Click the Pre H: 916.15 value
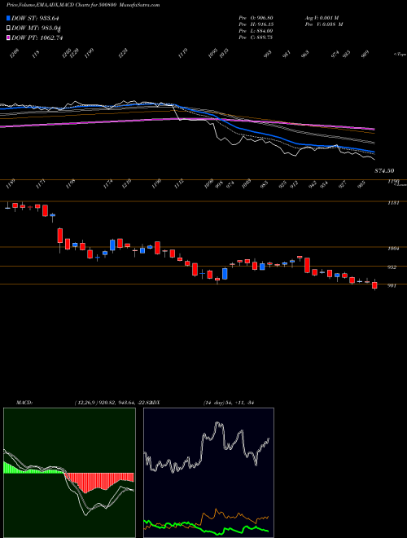The height and width of the screenshot is (538, 407). point(256,24)
